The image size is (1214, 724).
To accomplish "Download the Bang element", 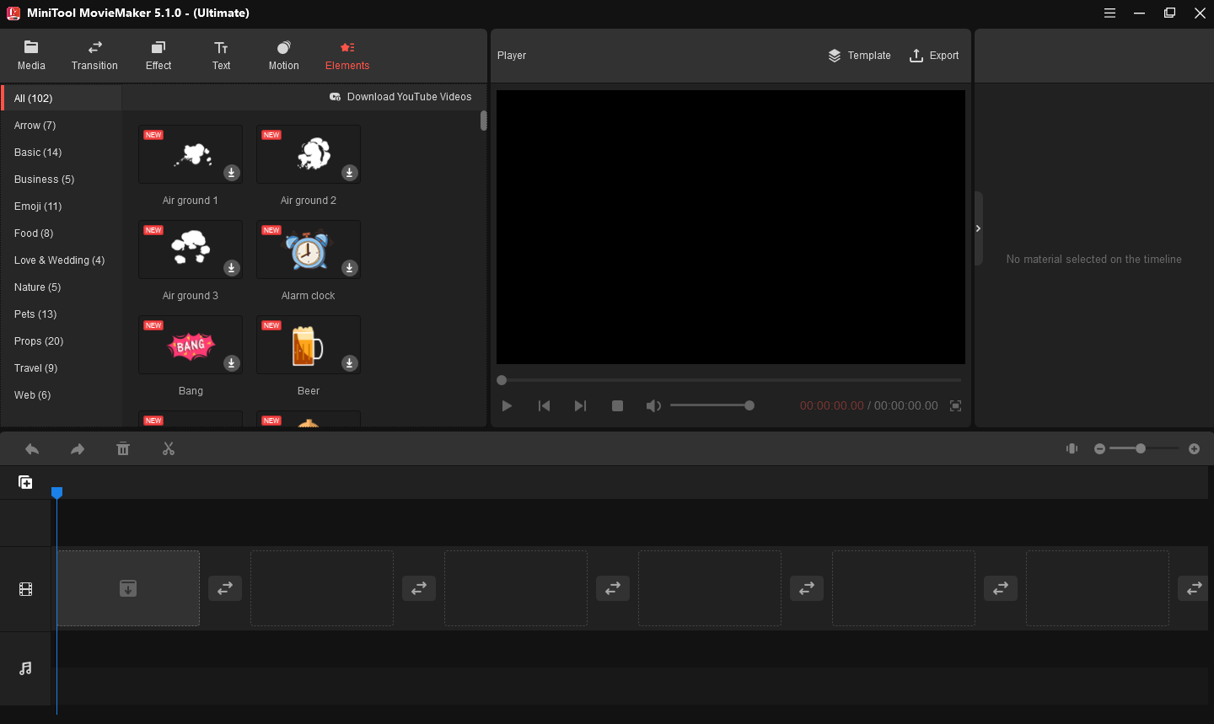I will (x=232, y=363).
